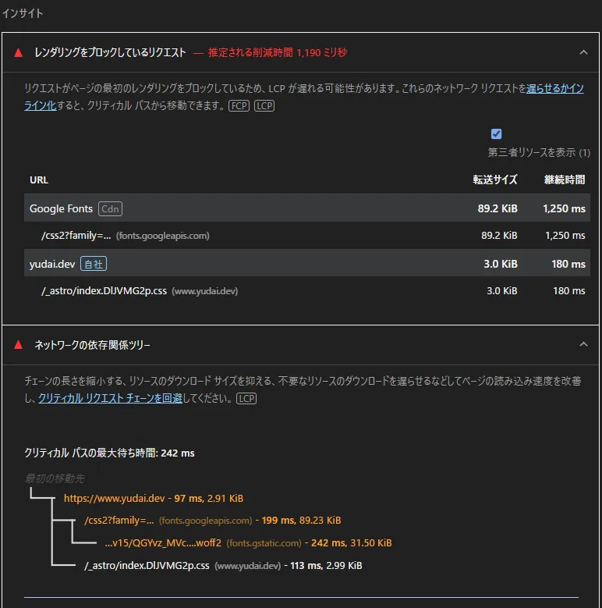The width and height of the screenshot is (602, 608).
Task: Click the URL column header
Action: click(39, 180)
